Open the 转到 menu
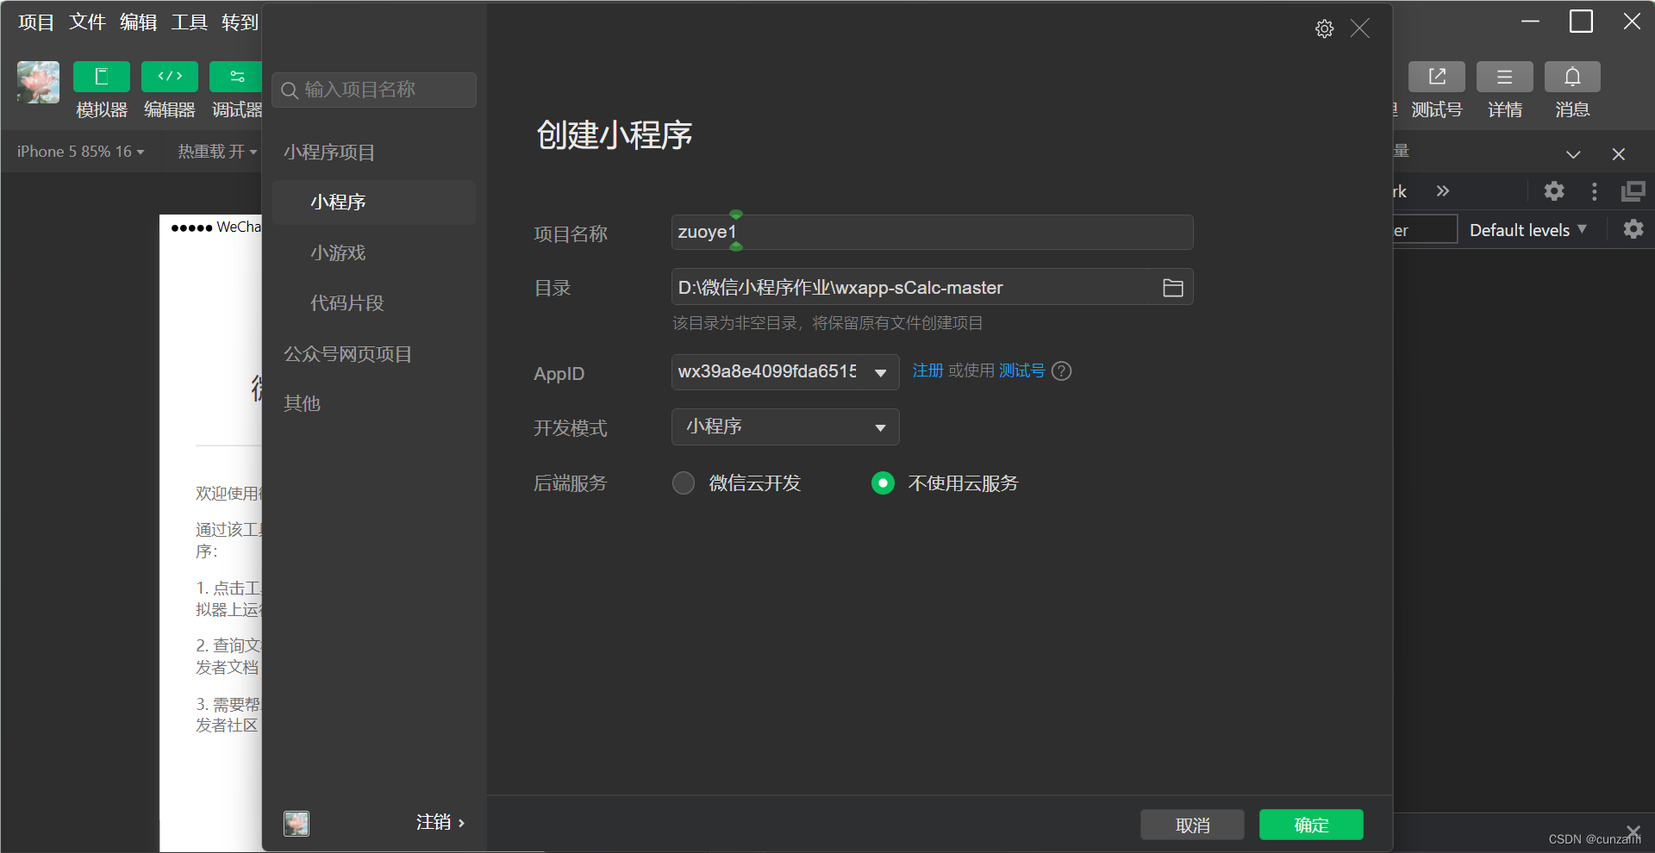 (240, 22)
